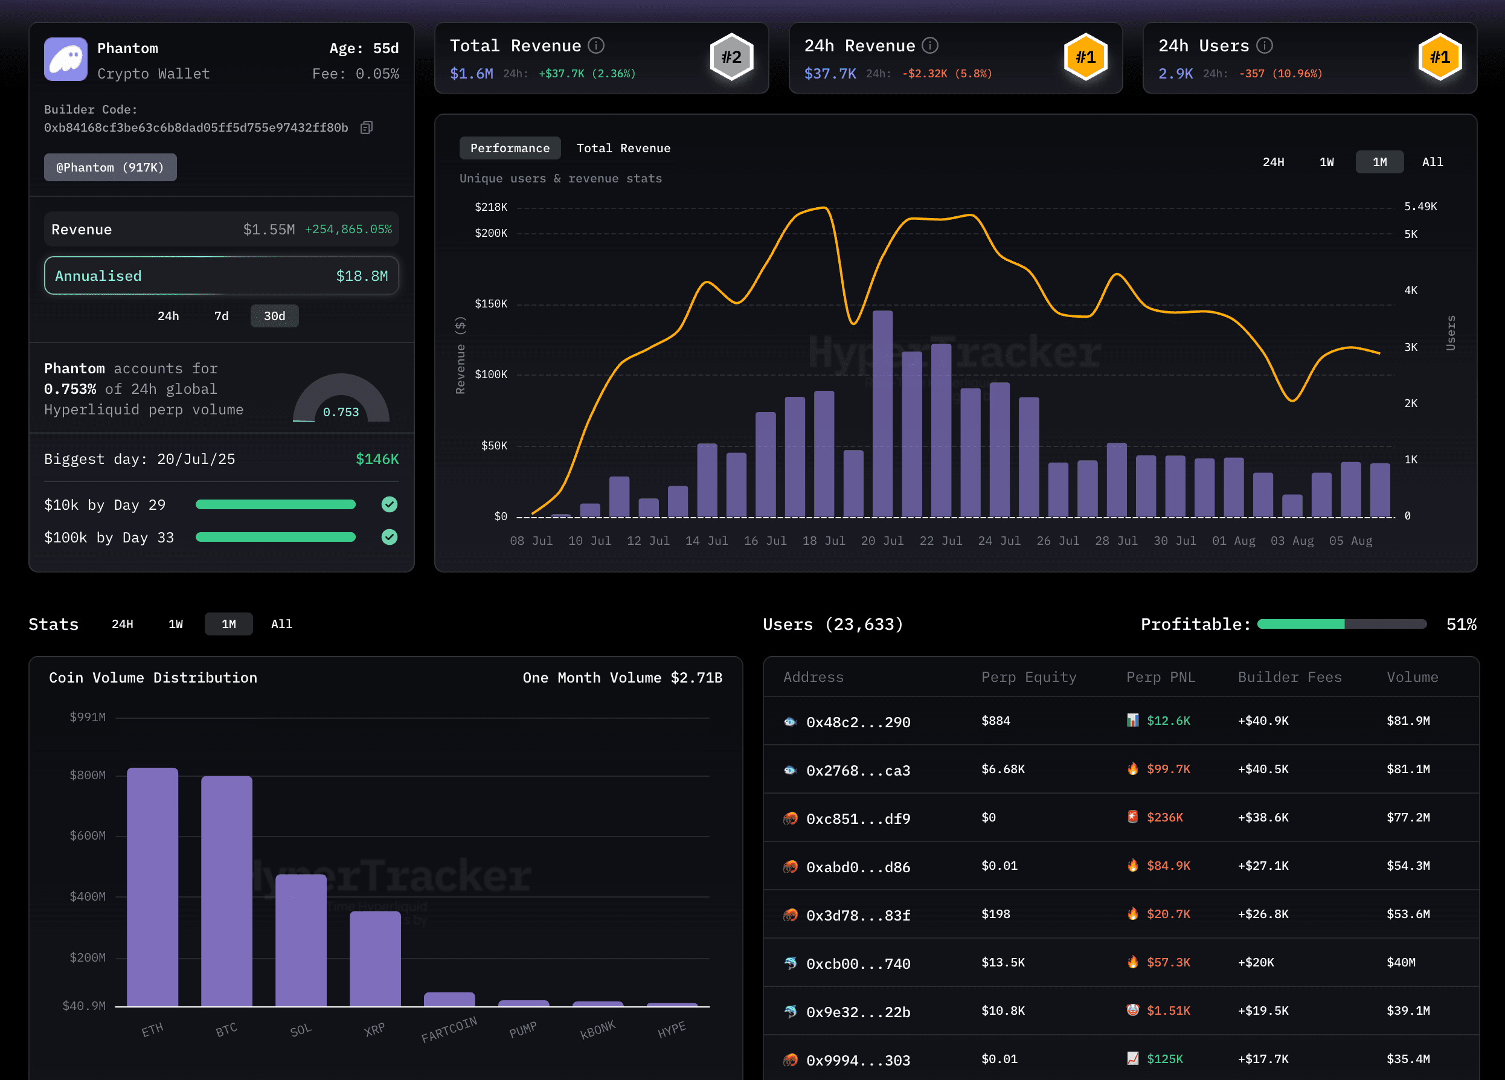1505x1080 pixels.
Task: Click the Biggest day $146K value
Action: pos(377,459)
